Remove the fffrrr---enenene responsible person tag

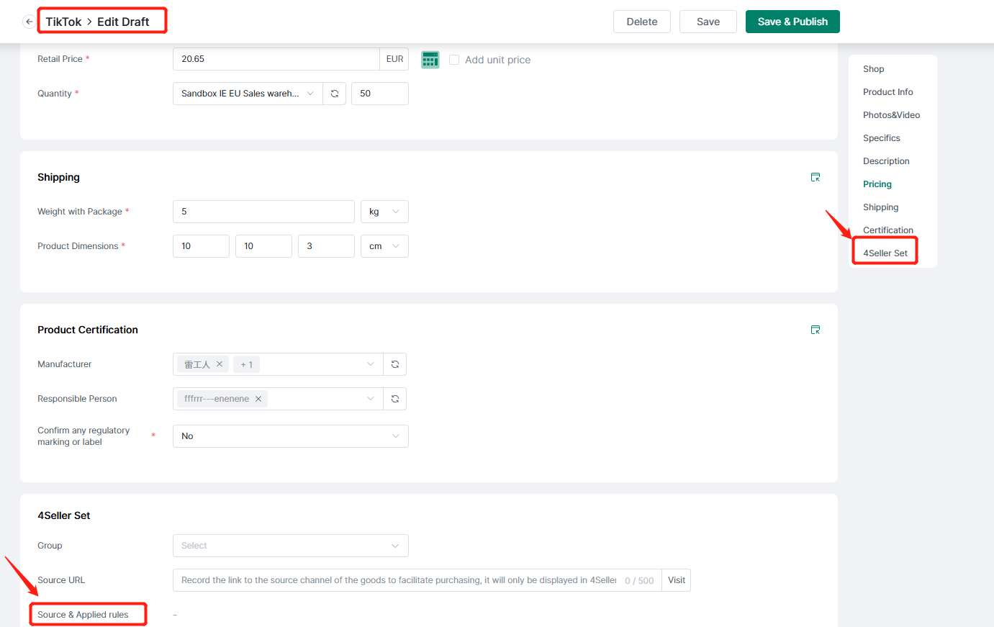pyautogui.click(x=258, y=399)
